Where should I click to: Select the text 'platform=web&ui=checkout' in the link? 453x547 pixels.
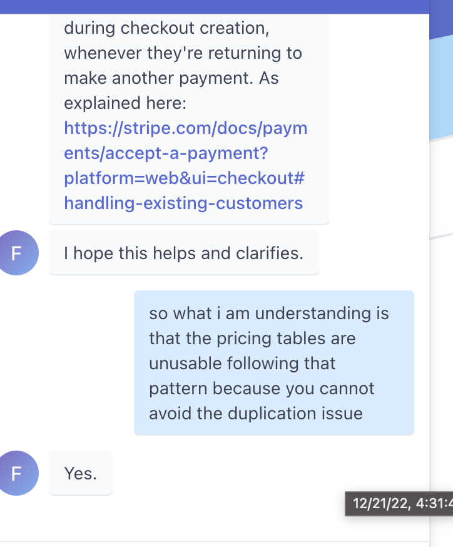click(183, 178)
